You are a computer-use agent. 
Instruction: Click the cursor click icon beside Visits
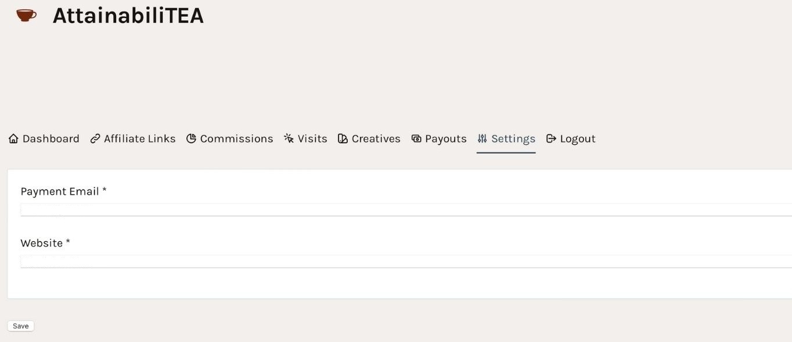pyautogui.click(x=289, y=139)
